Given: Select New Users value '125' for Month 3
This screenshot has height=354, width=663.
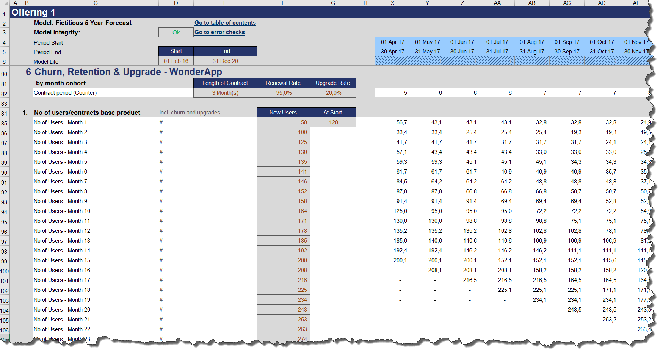Looking at the screenshot, I should 284,142.
